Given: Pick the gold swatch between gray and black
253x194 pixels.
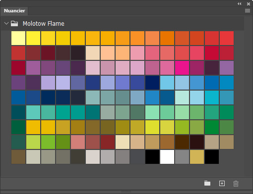Looking at the screenshot, I should point(197,157).
